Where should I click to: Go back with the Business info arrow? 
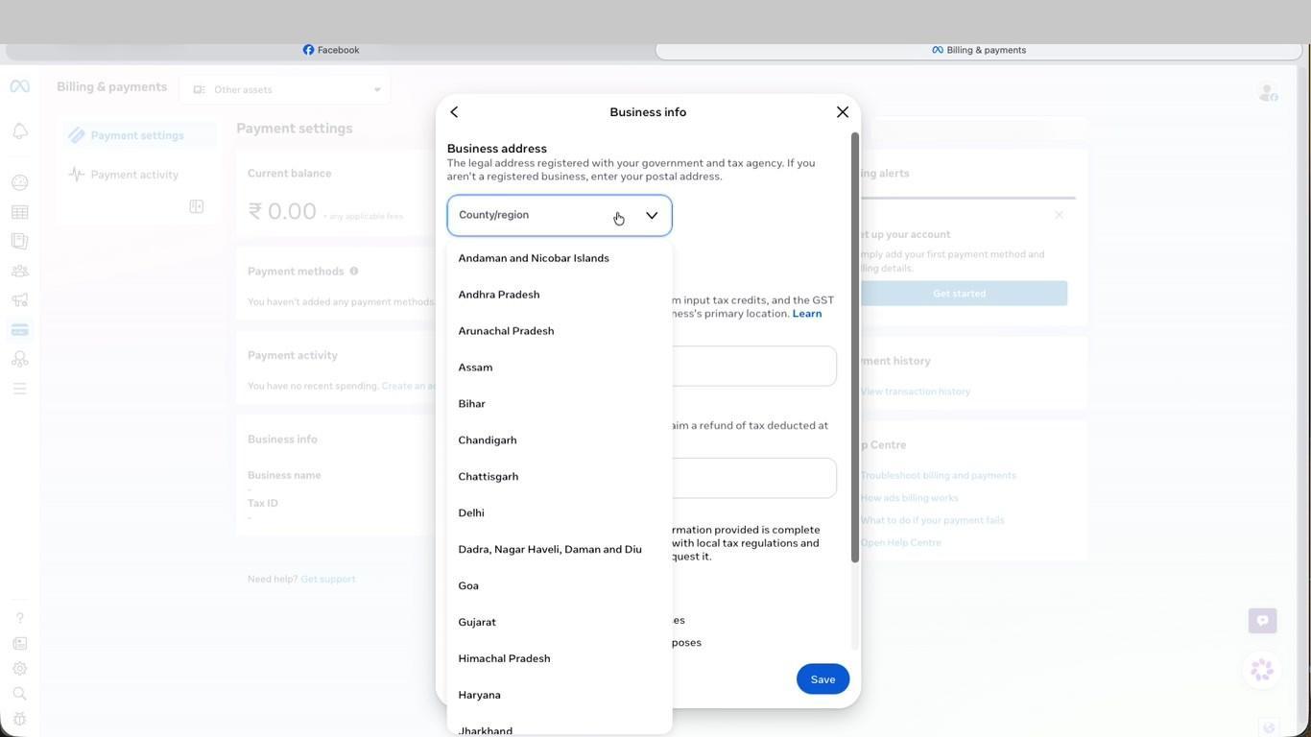(x=454, y=112)
